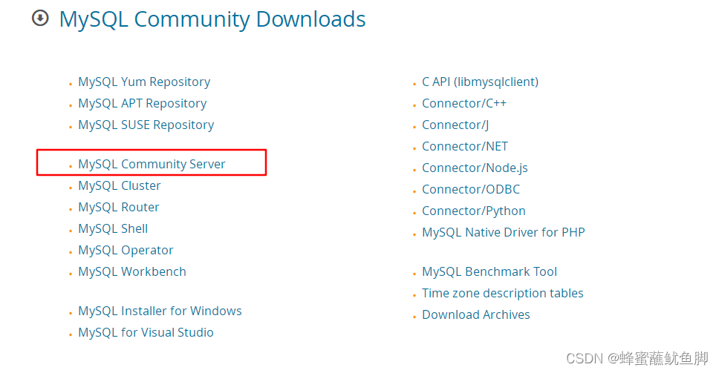Open MySQL Native Driver for PHP
719x373 pixels.
pos(504,233)
